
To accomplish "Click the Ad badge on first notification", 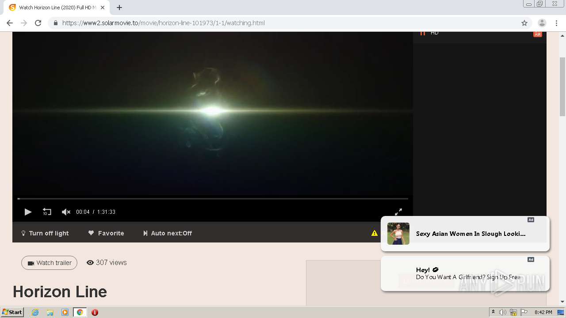I will click(531, 220).
